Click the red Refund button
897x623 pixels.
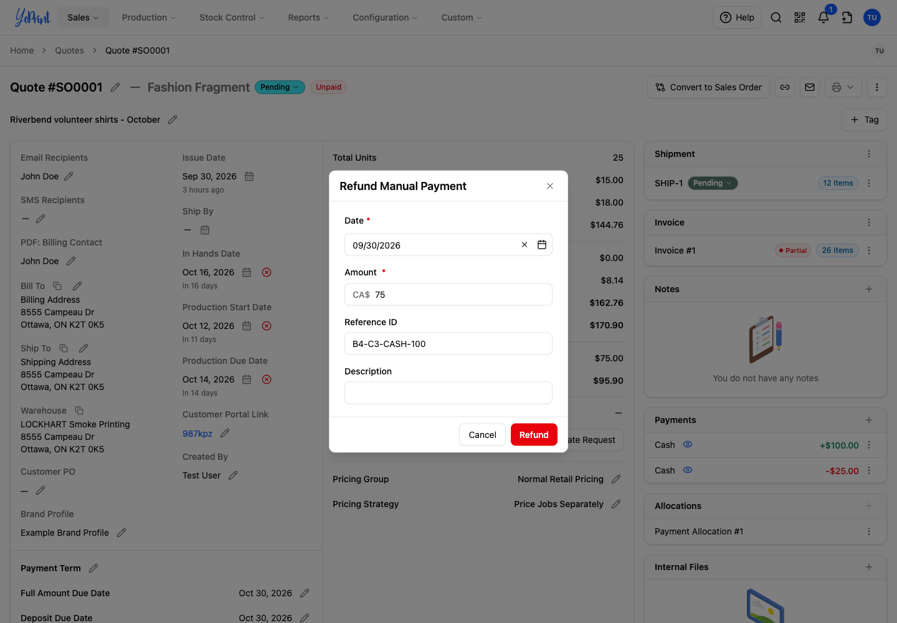[534, 435]
